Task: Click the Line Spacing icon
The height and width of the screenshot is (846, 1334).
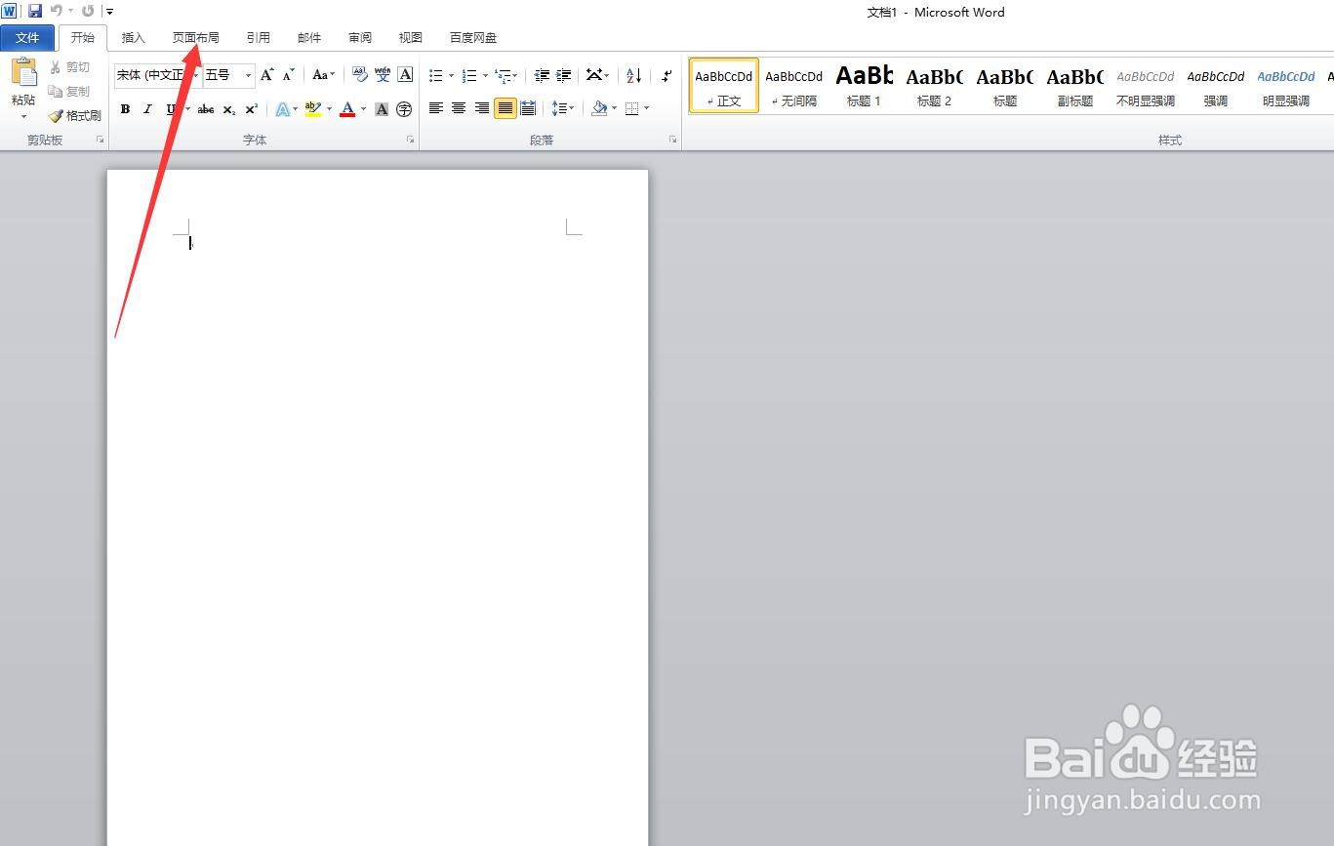Action: click(x=559, y=108)
